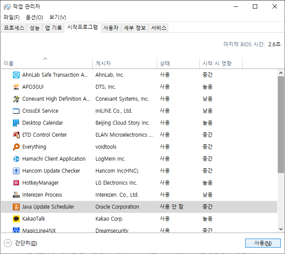This screenshot has height=254, width=285.
Task: Click publisher Oracle Corporation
Action: pyautogui.click(x=117, y=207)
